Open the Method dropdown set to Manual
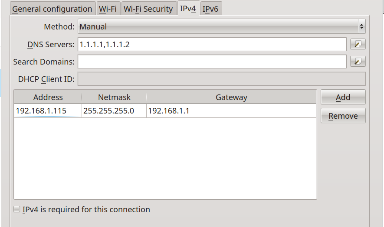 coord(217,26)
